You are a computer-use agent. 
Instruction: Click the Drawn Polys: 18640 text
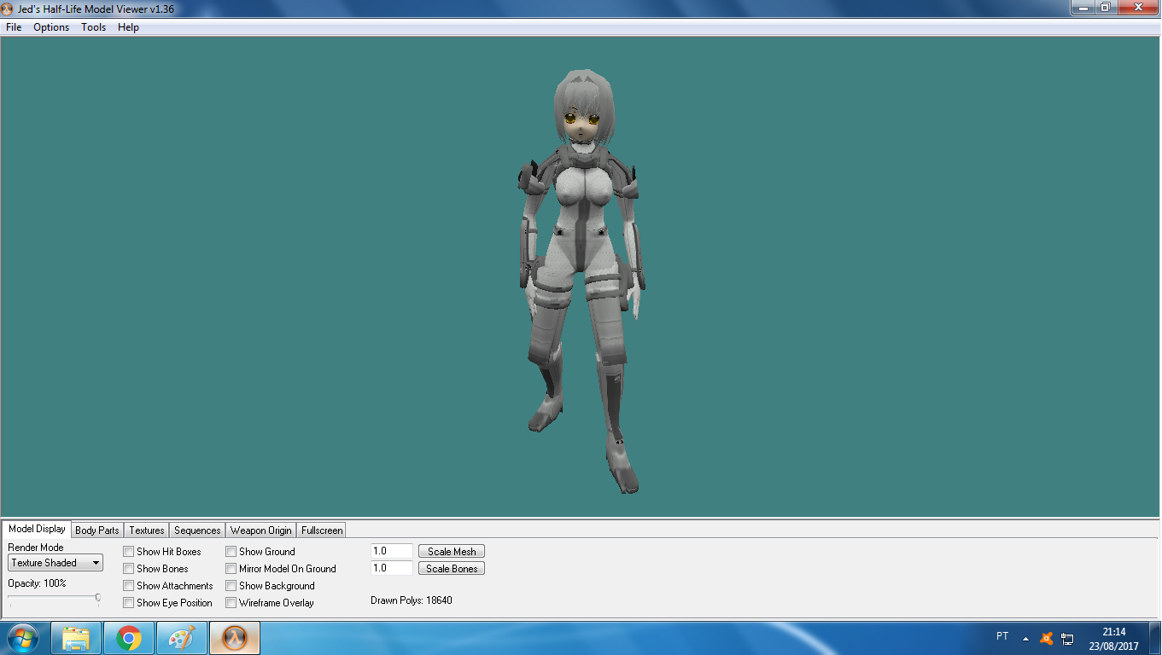click(x=412, y=600)
